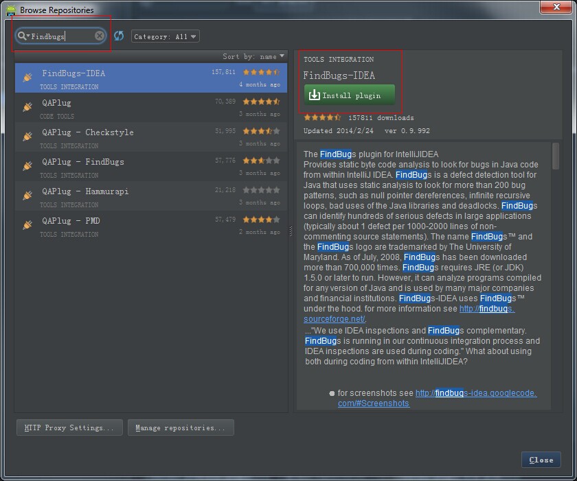Click the description panel scrollbar thumb
Viewport: 577px width, 481px height.
click(x=556, y=156)
